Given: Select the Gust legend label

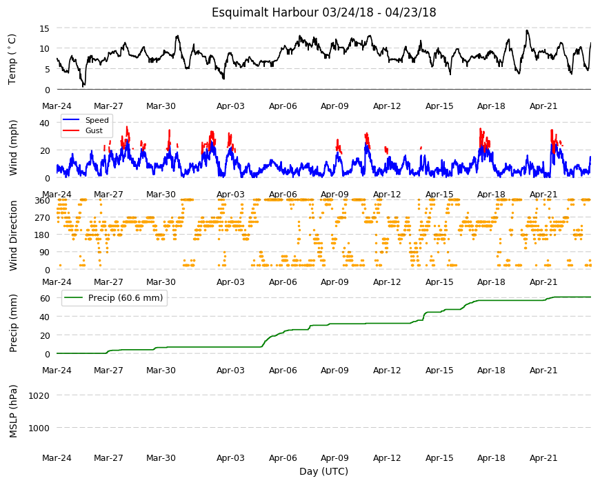Looking at the screenshot, I should click(94, 131).
